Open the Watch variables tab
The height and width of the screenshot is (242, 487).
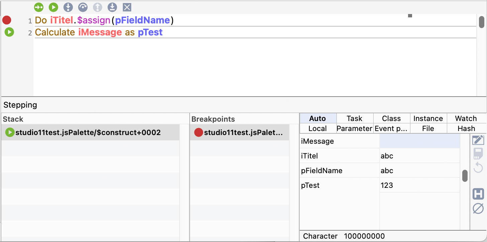(466, 118)
